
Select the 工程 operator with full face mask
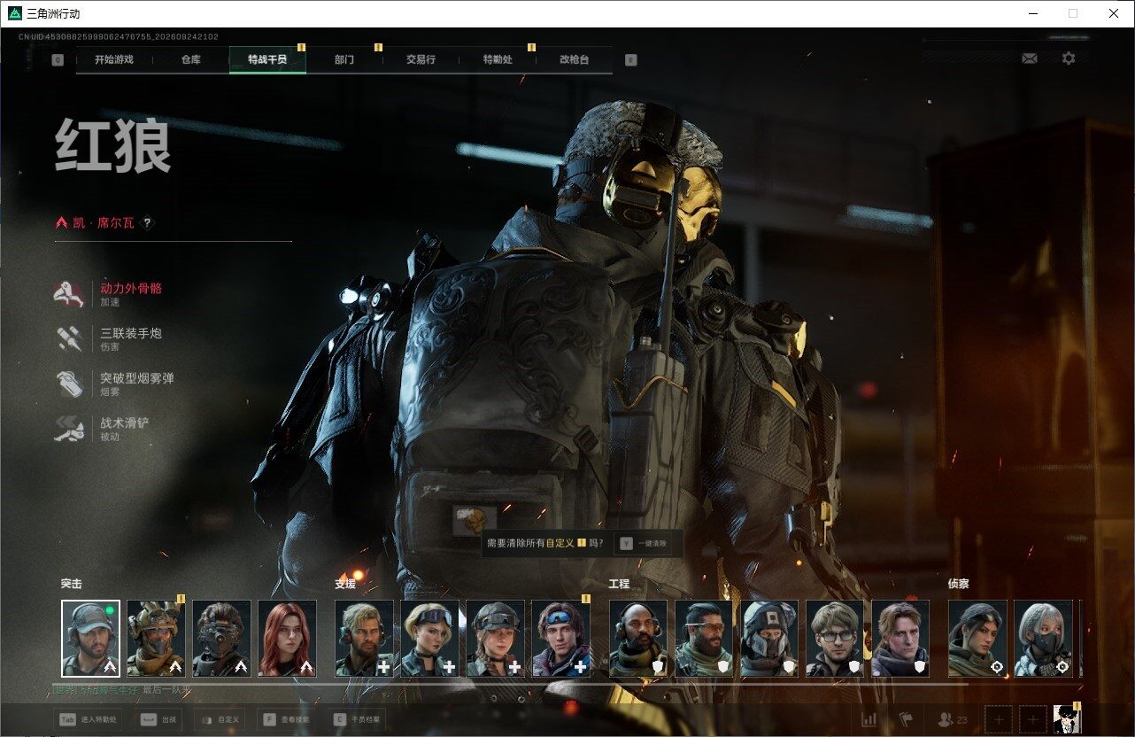pyautogui.click(x=769, y=639)
